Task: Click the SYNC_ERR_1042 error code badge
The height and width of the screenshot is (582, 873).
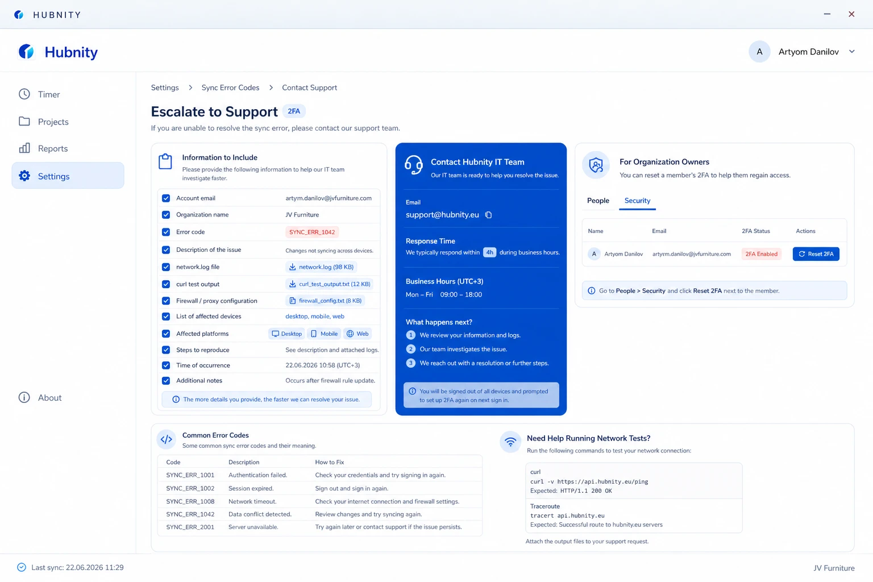Action: click(x=312, y=232)
